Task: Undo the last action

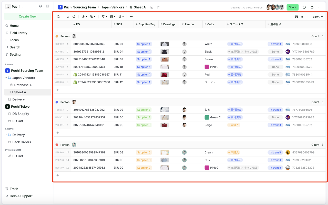Action: (68, 17)
